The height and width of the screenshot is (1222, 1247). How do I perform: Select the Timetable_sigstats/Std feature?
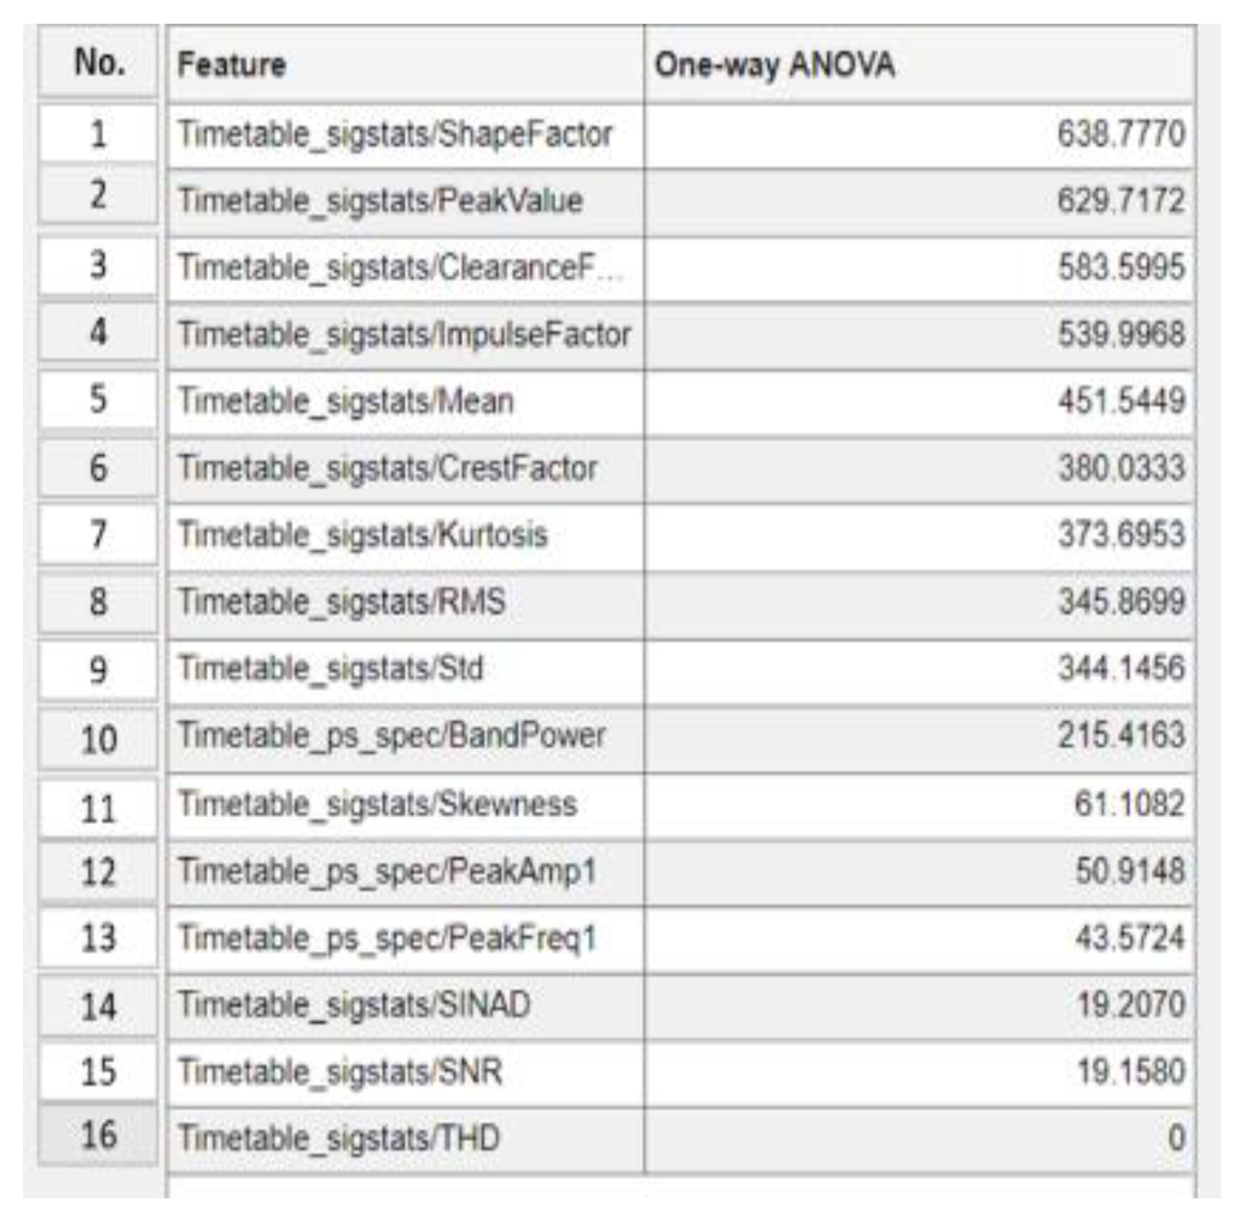(x=330, y=669)
